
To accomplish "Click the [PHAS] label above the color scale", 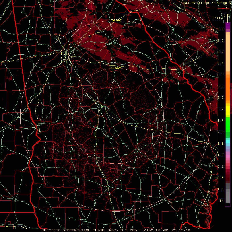I will [x=218, y=18].
